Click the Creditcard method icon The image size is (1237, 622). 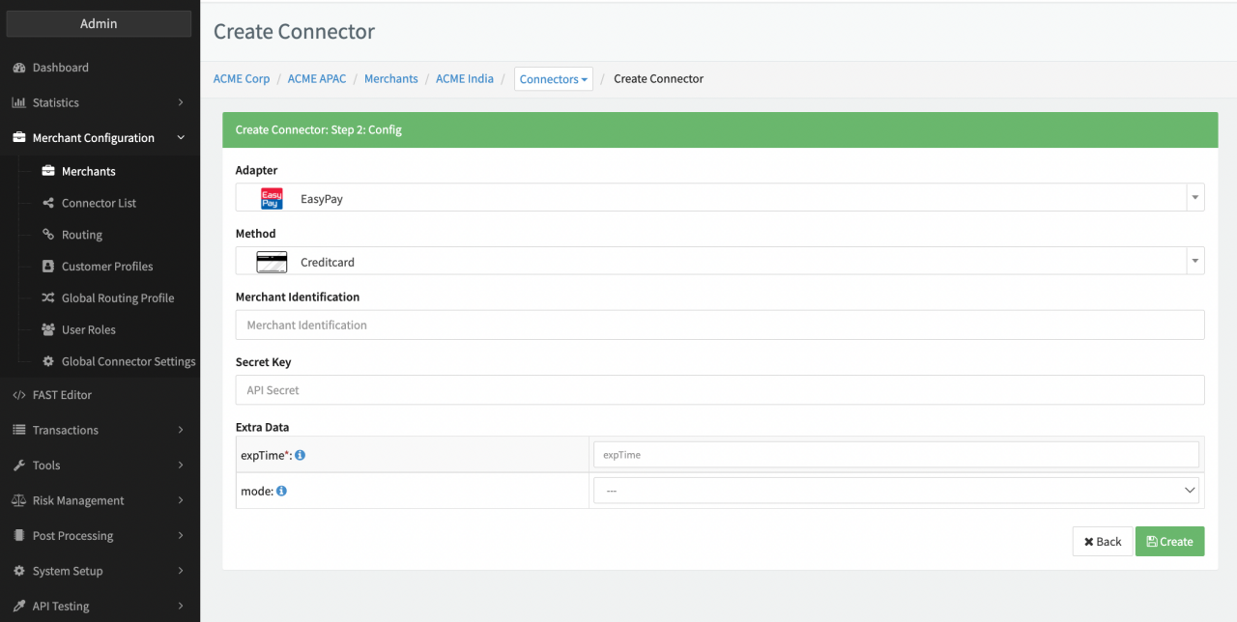(x=272, y=262)
